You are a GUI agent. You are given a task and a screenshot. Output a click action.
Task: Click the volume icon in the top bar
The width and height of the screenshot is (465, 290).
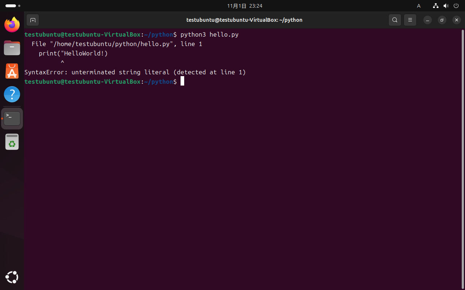(446, 6)
